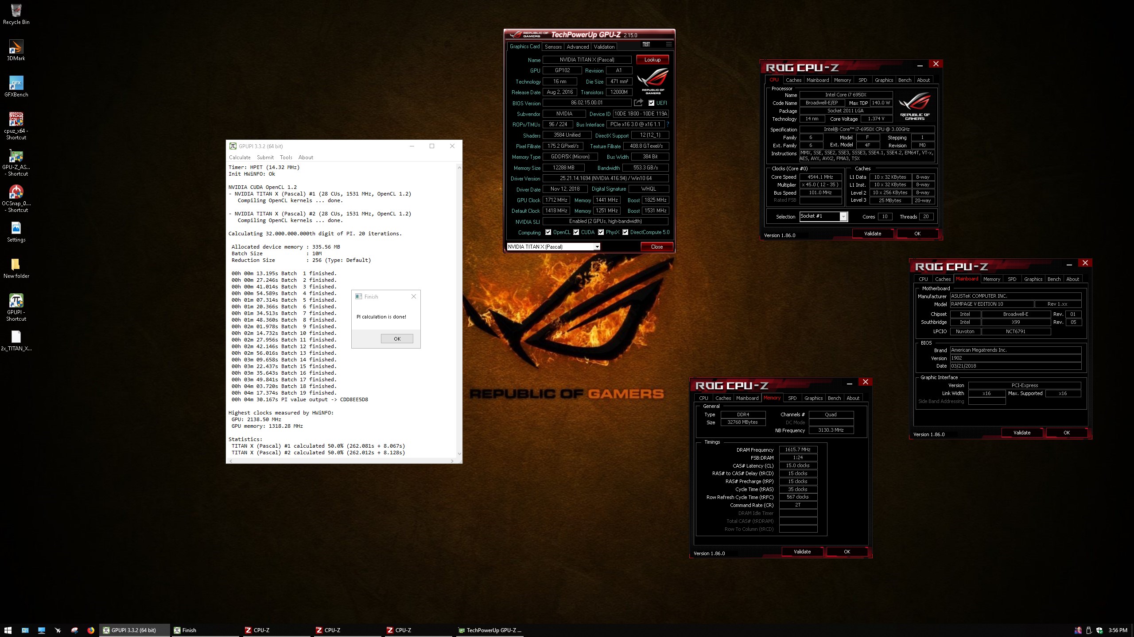This screenshot has height=637, width=1134.
Task: Click Validate in the CPU-Z mainboard window
Action: [x=1022, y=433]
